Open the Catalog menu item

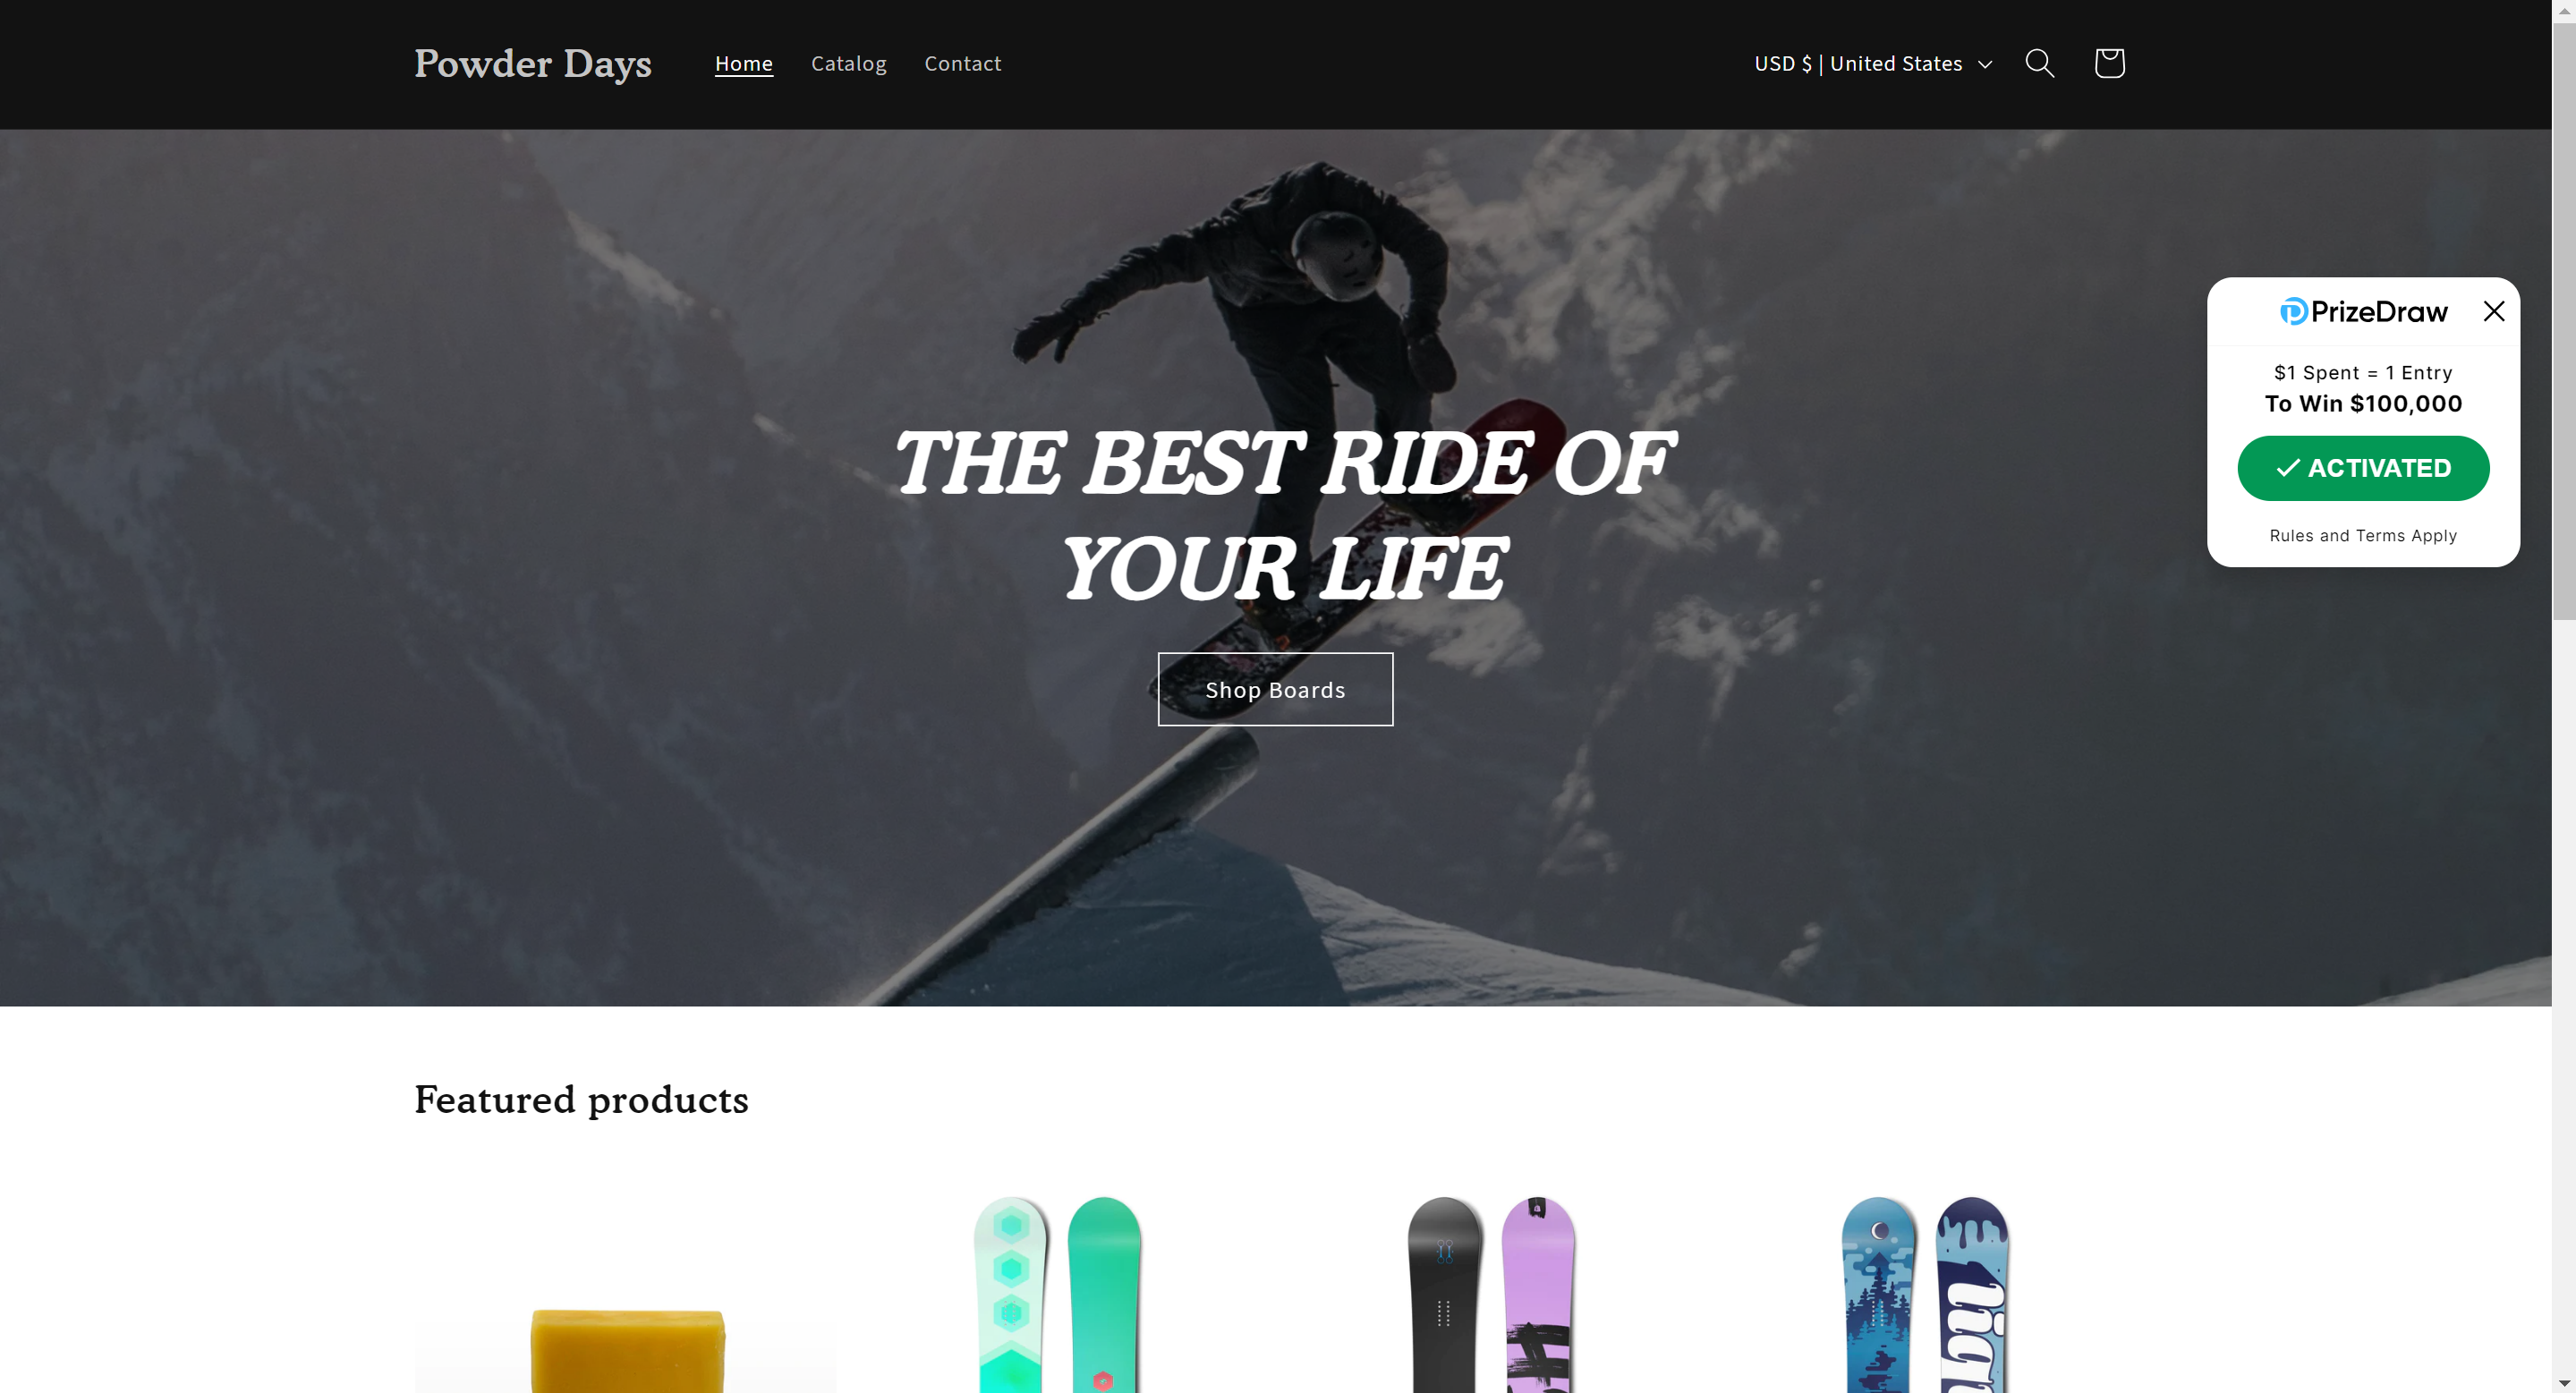point(848,63)
